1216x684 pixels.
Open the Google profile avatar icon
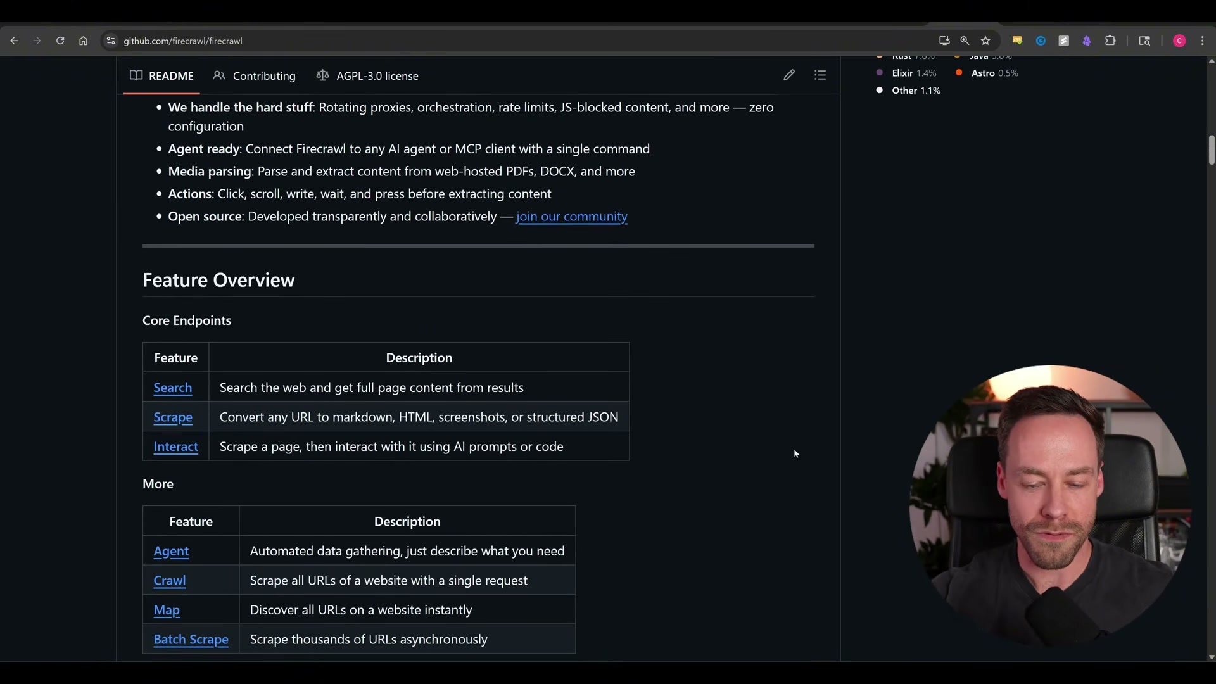[1179, 40]
